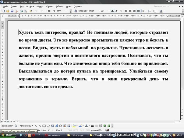This screenshot has height=138, width=184.
Task: Center the text alignment
Action: click(x=130, y=11)
